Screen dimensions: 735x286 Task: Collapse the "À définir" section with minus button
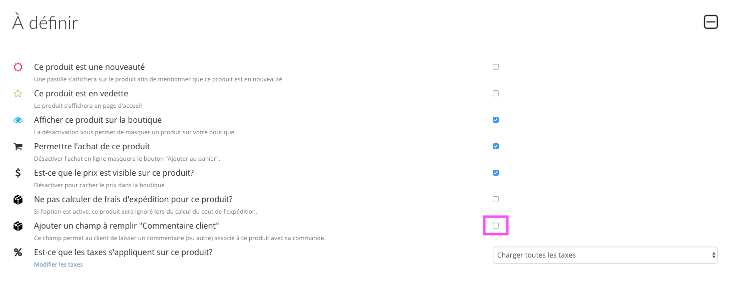[711, 22]
